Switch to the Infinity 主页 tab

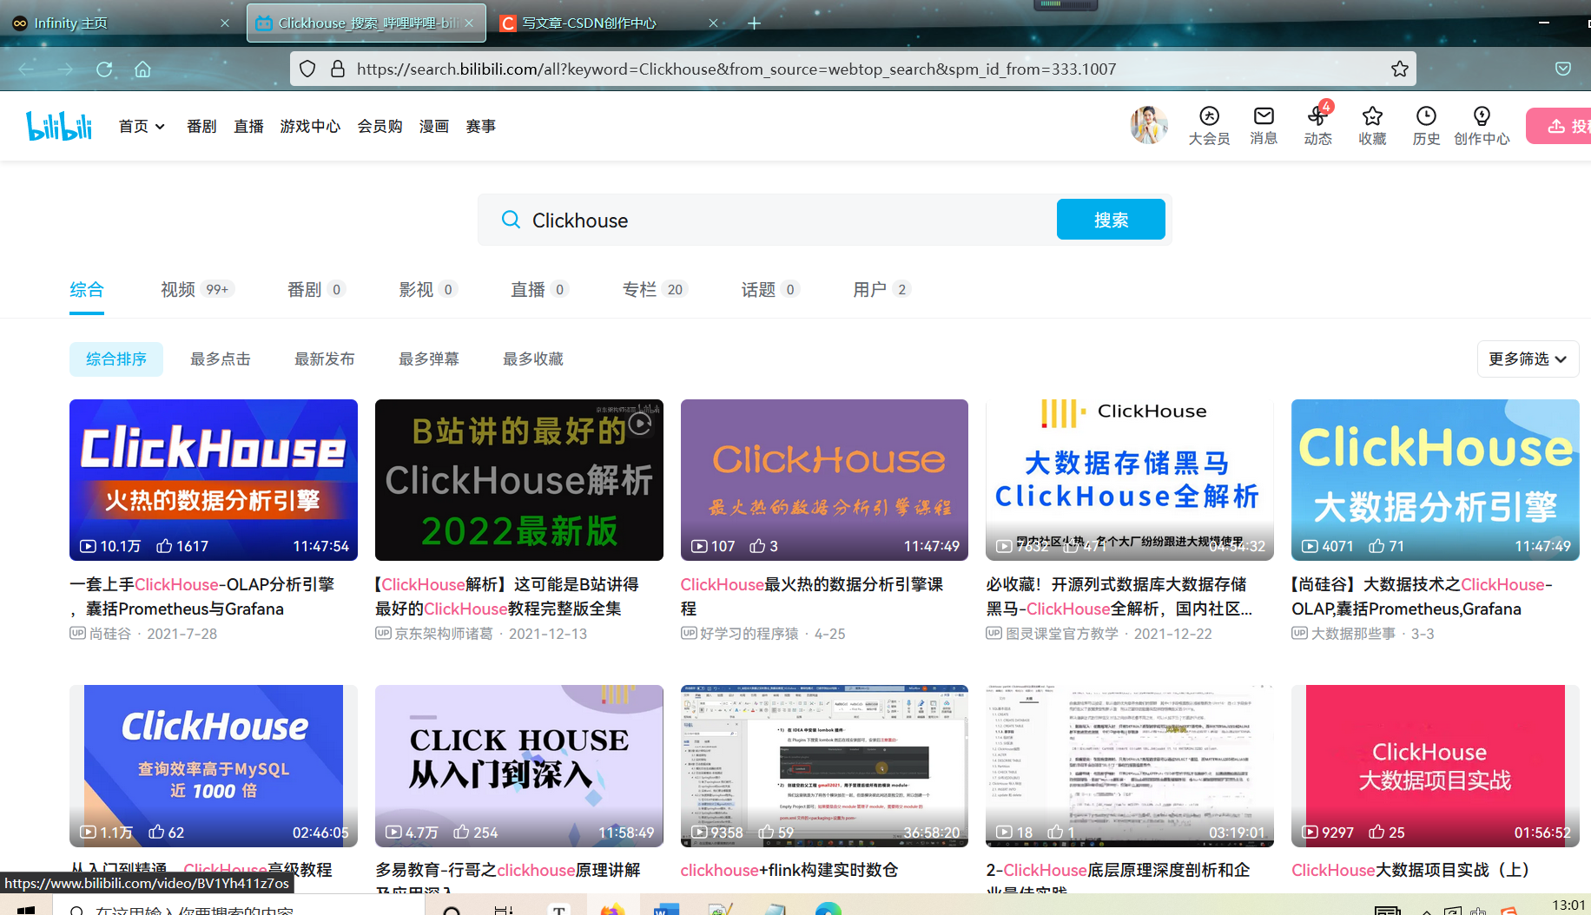122,23
